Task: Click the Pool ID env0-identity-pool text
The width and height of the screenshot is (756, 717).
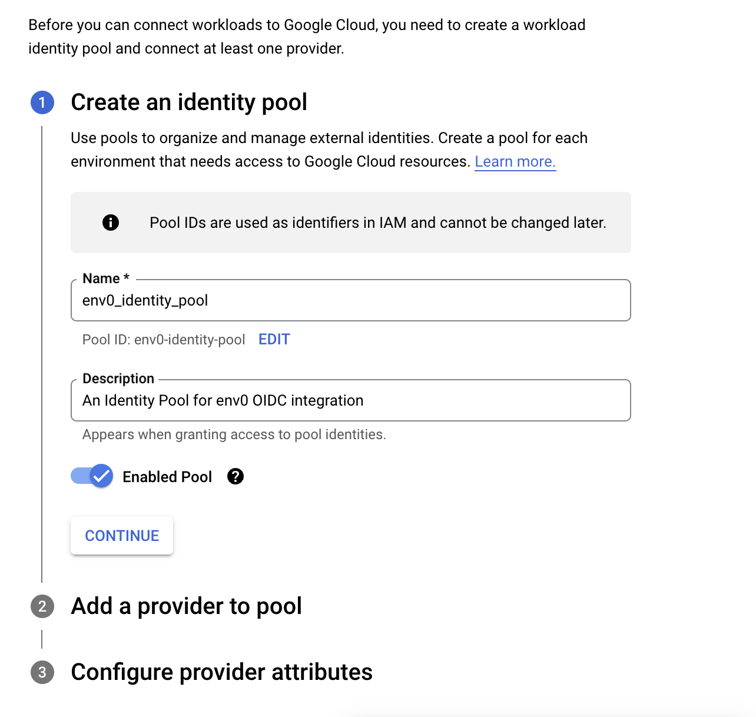Action: tap(164, 340)
